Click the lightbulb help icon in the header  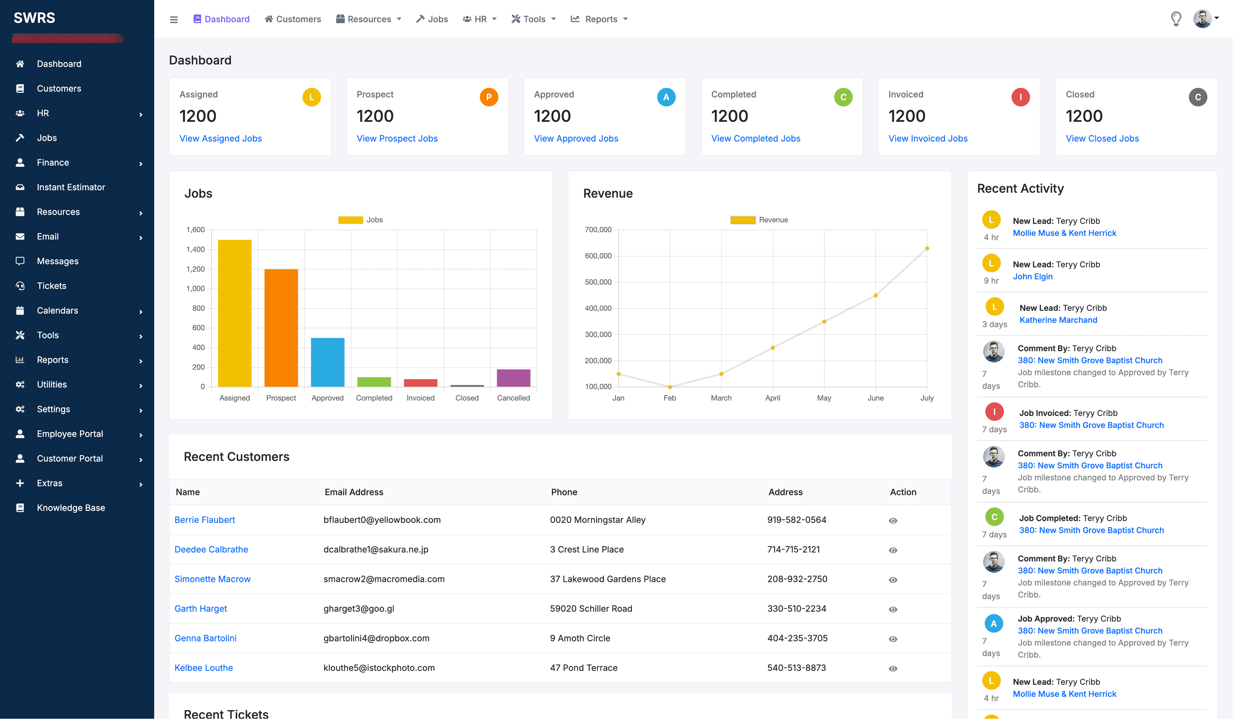(1176, 19)
